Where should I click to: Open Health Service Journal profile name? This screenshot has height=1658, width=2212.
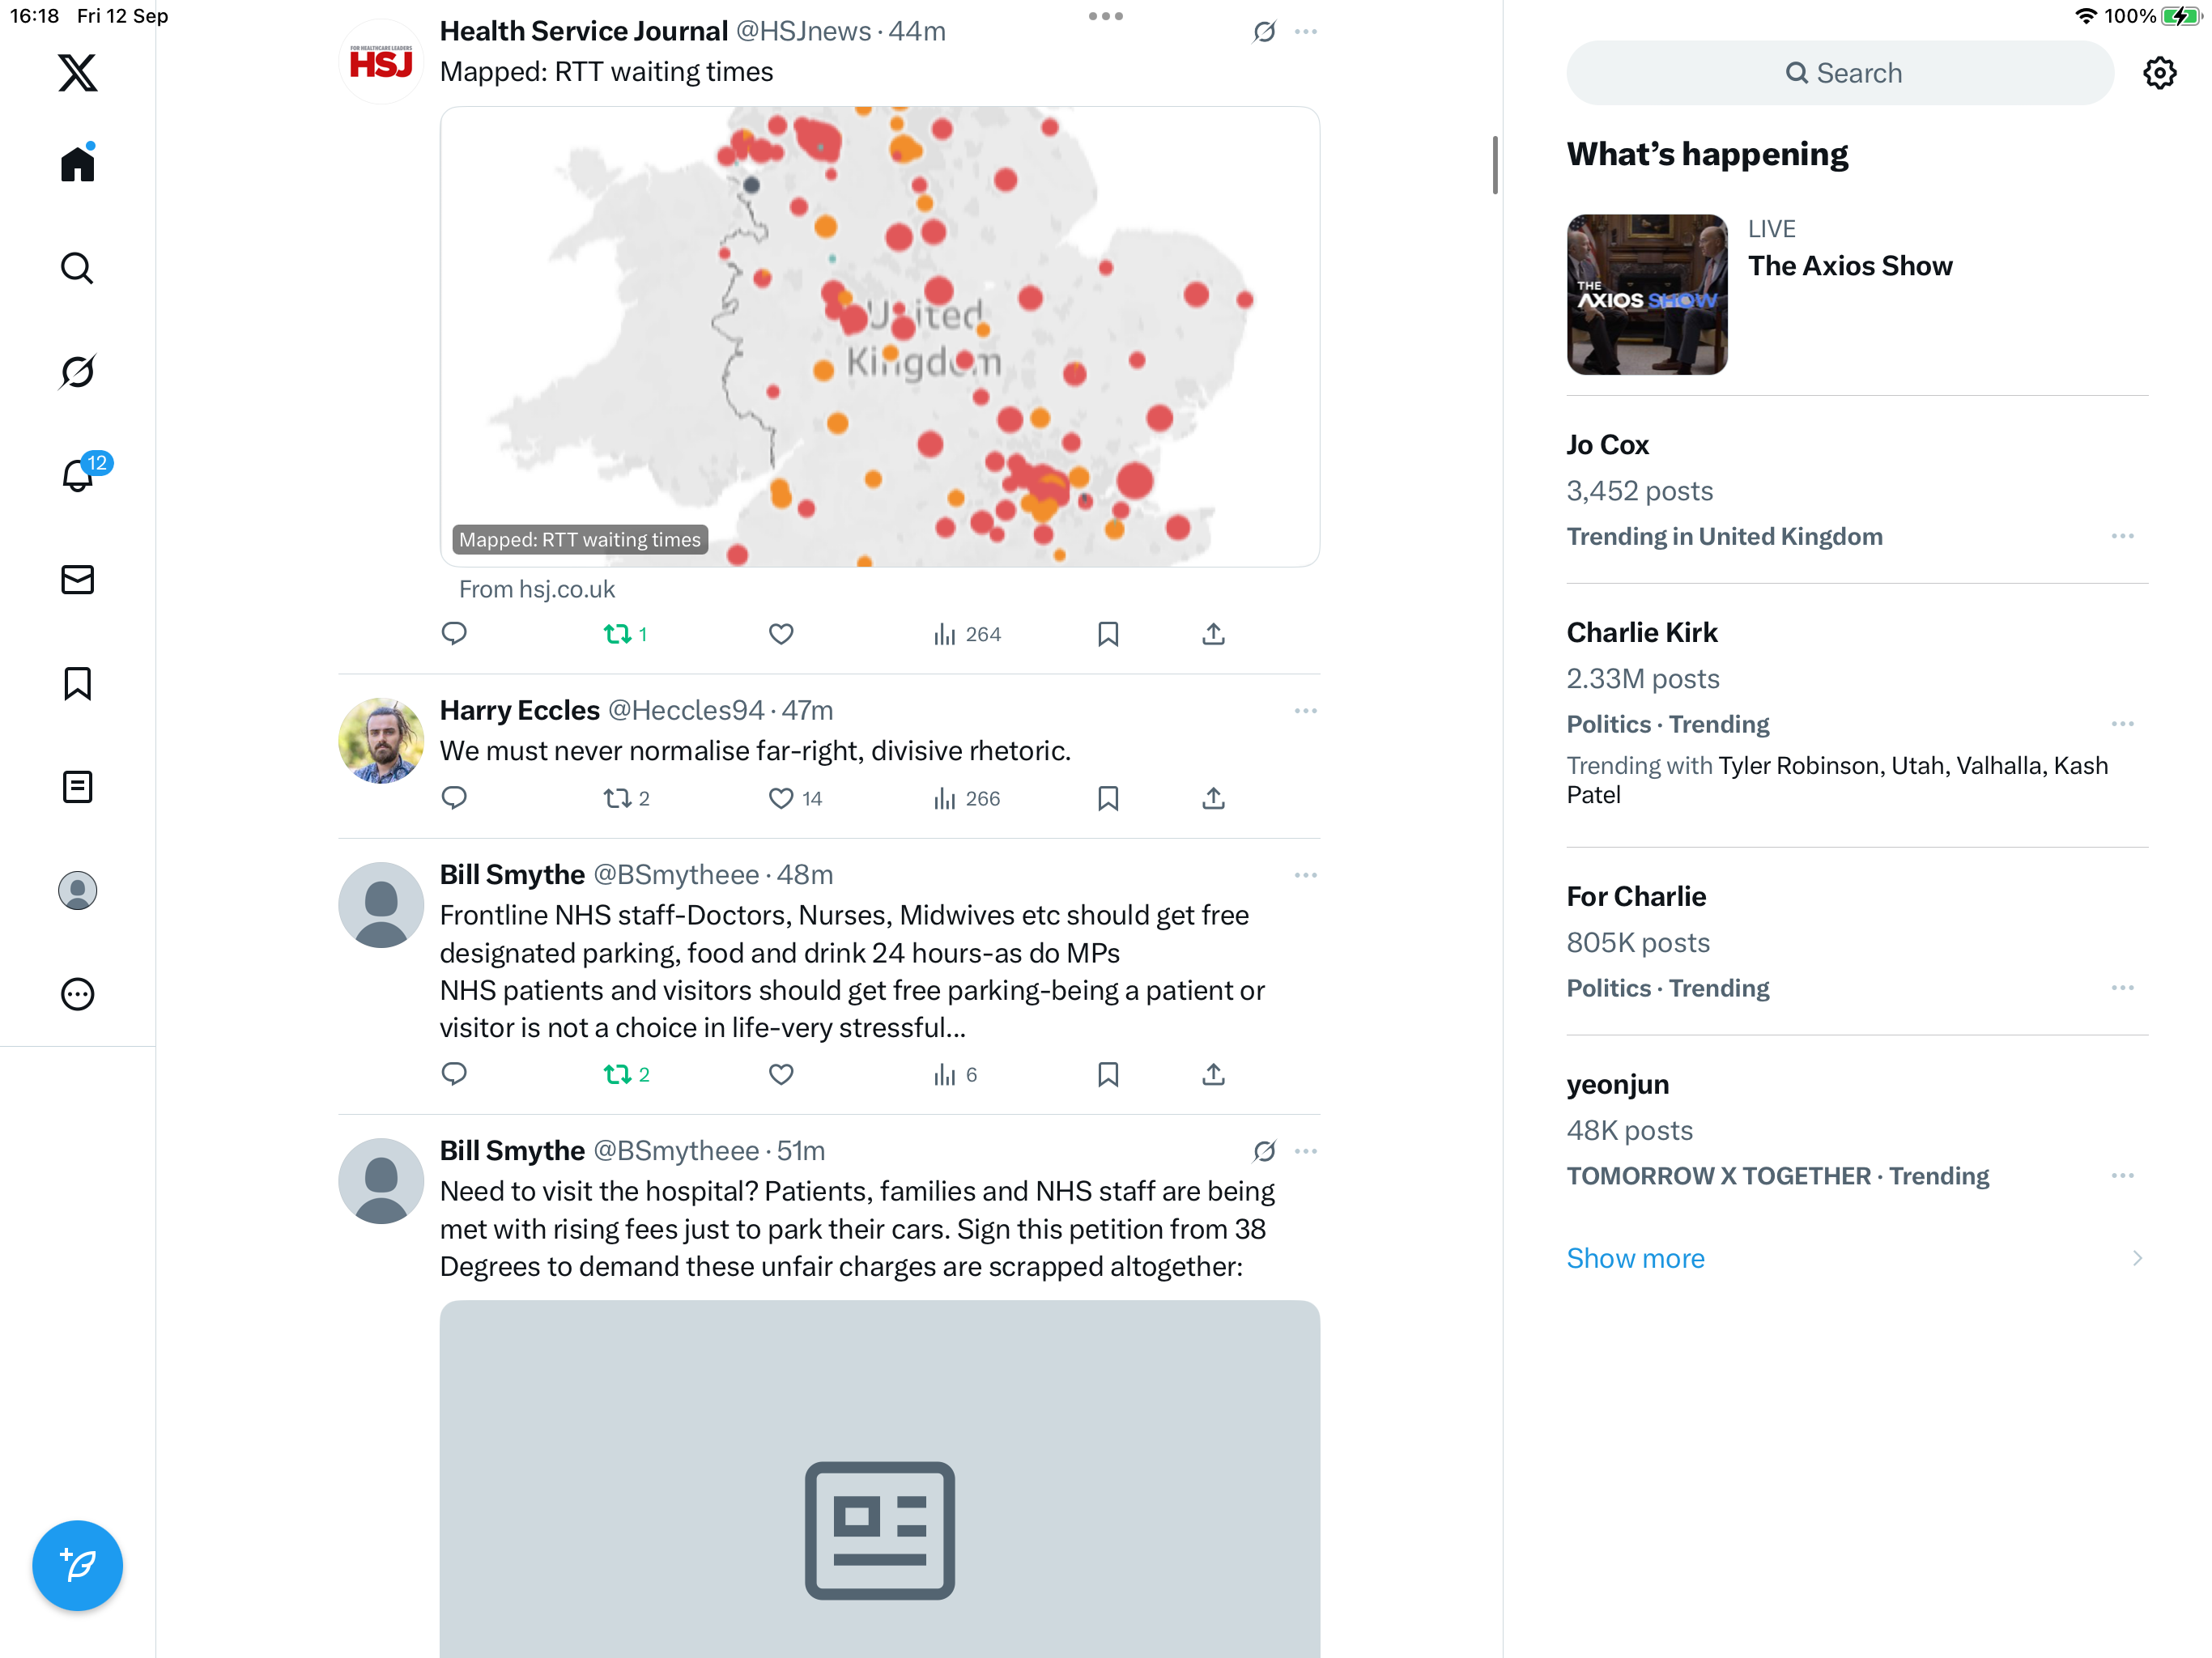pyautogui.click(x=583, y=31)
